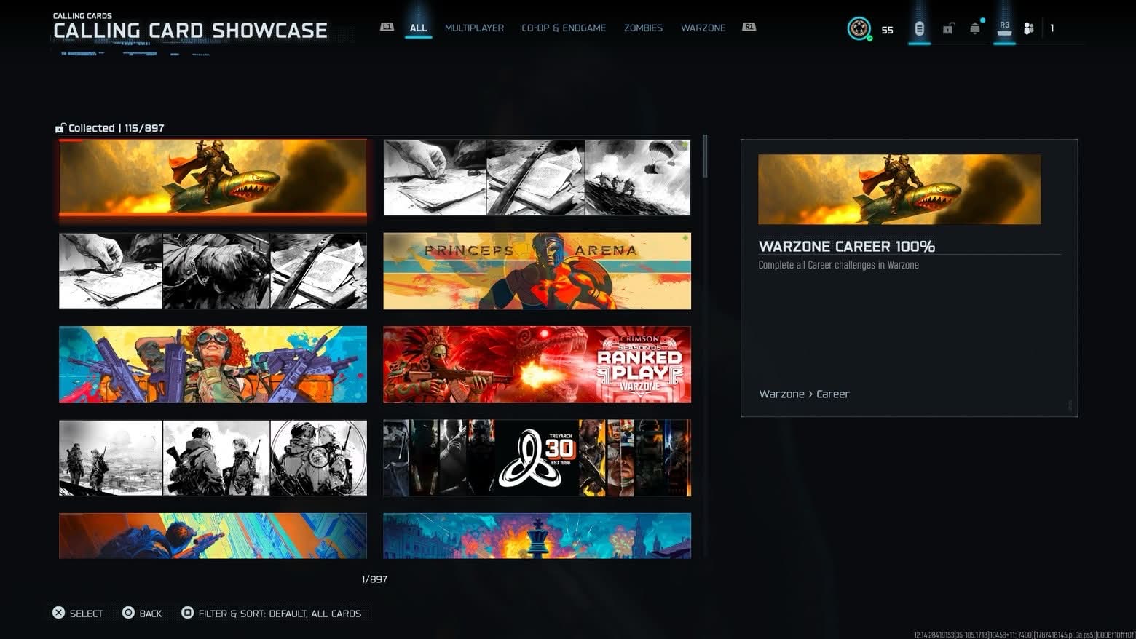
Task: Click the SELECT button label
Action: click(x=86, y=614)
